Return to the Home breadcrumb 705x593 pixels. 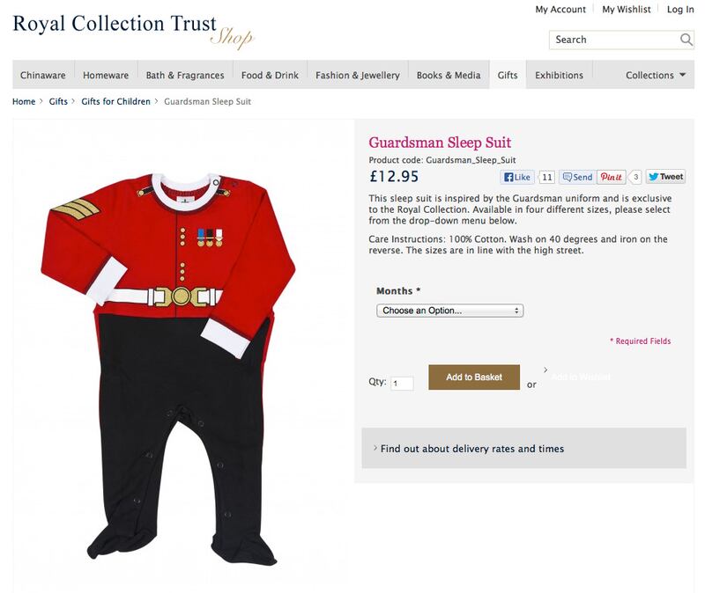(24, 102)
